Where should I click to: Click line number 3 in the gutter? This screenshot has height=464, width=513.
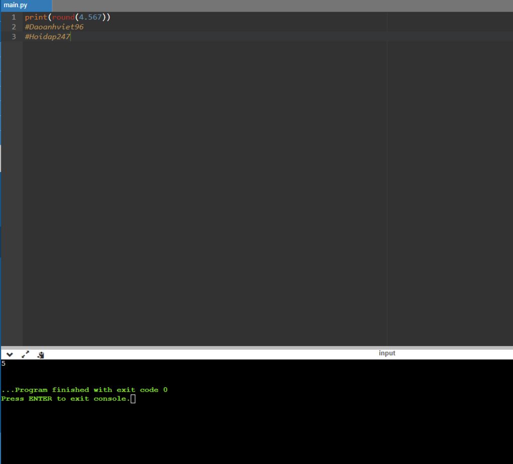click(14, 37)
